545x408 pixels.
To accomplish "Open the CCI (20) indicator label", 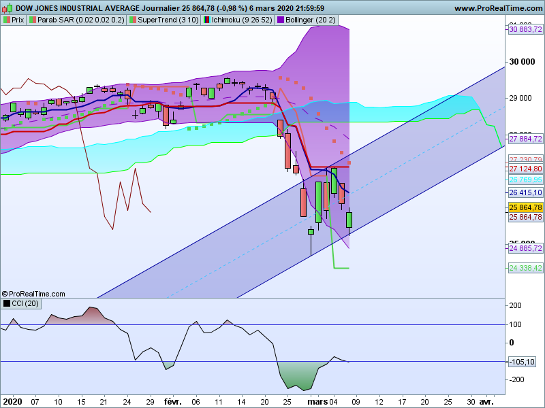I will tap(21, 303).
